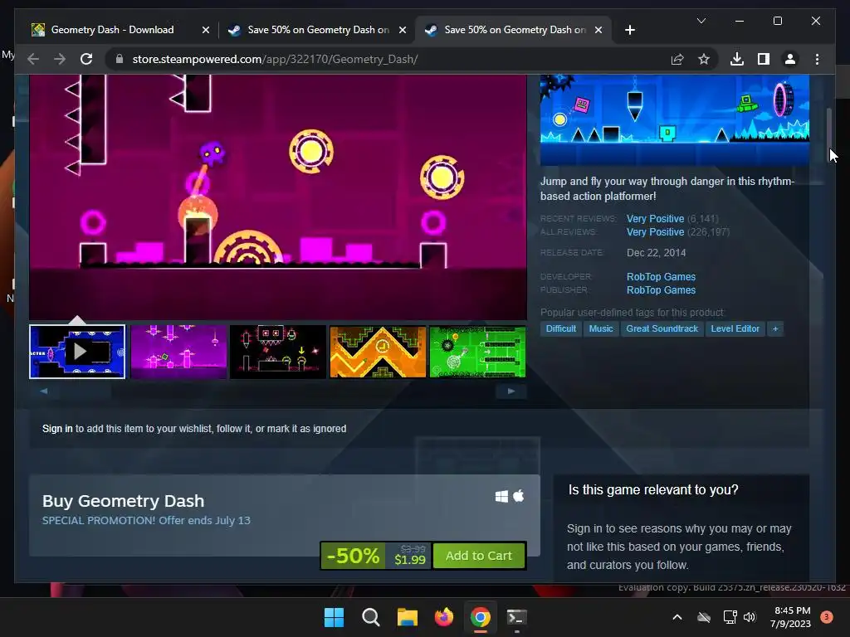Screen dimensions: 850x637
Task: View site information via the lock icon
Action: (x=120, y=59)
